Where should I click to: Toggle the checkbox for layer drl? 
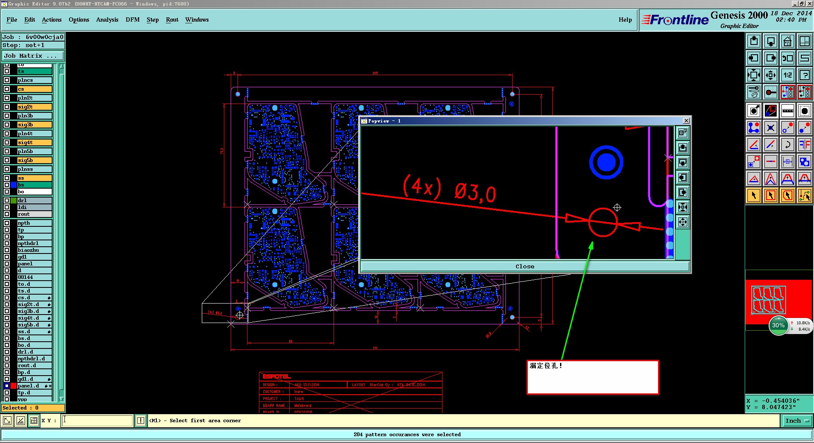coord(7,201)
